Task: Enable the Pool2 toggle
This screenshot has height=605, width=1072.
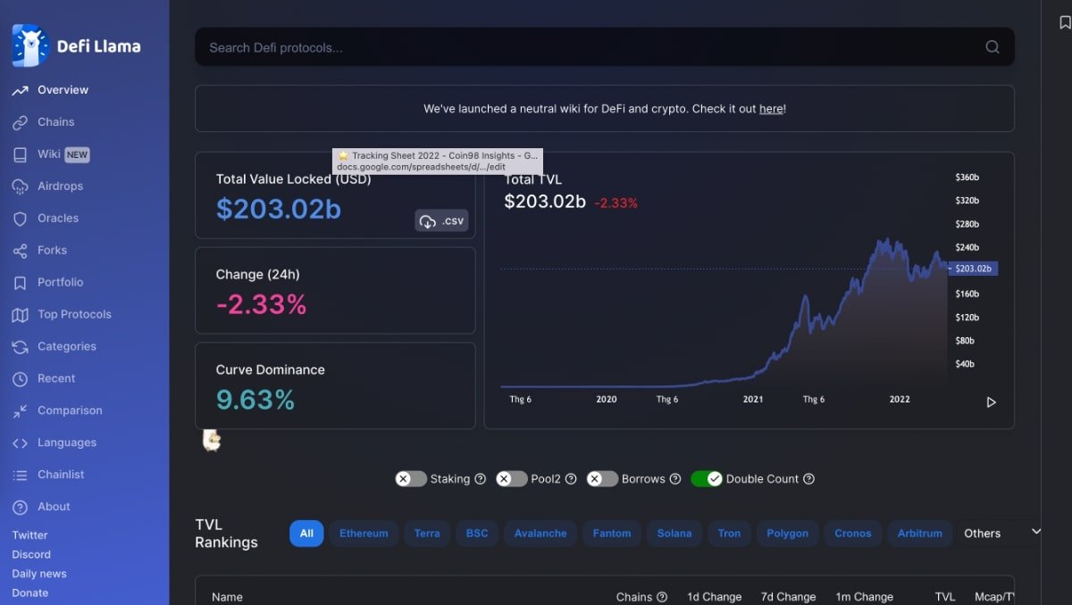Action: click(512, 479)
